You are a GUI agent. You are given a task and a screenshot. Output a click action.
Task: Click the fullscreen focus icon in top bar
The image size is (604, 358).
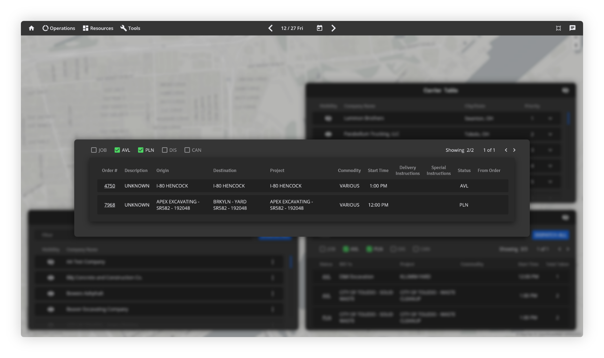(558, 28)
